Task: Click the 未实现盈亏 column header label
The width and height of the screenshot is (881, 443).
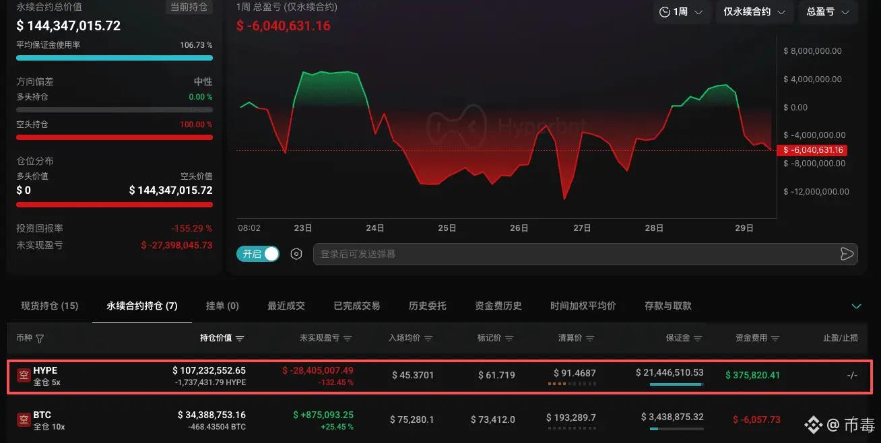Action: click(x=320, y=338)
